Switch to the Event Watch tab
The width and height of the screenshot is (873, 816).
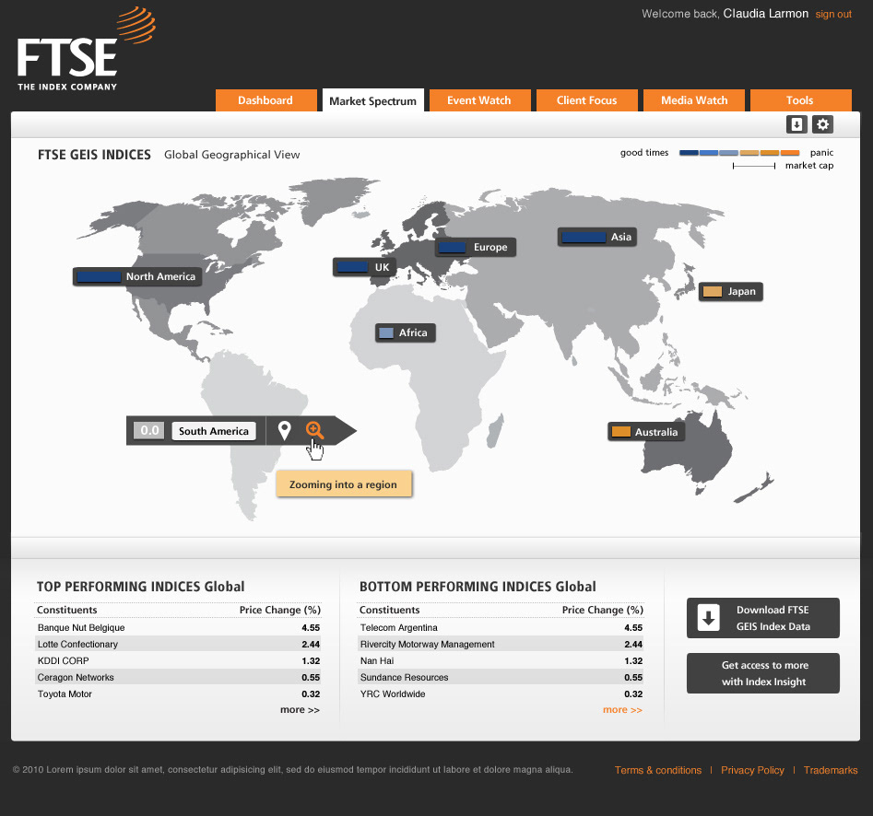(479, 100)
